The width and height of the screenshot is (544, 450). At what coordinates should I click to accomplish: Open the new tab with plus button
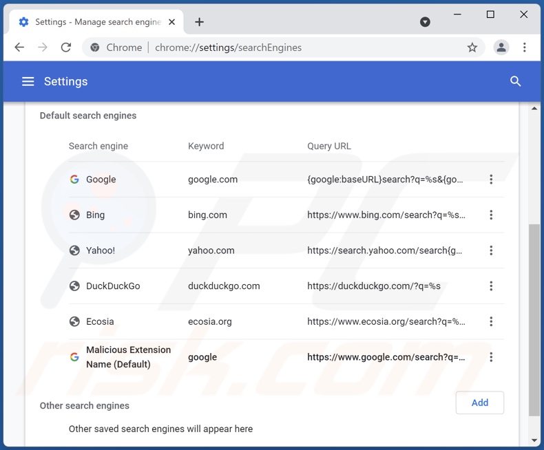tap(199, 22)
